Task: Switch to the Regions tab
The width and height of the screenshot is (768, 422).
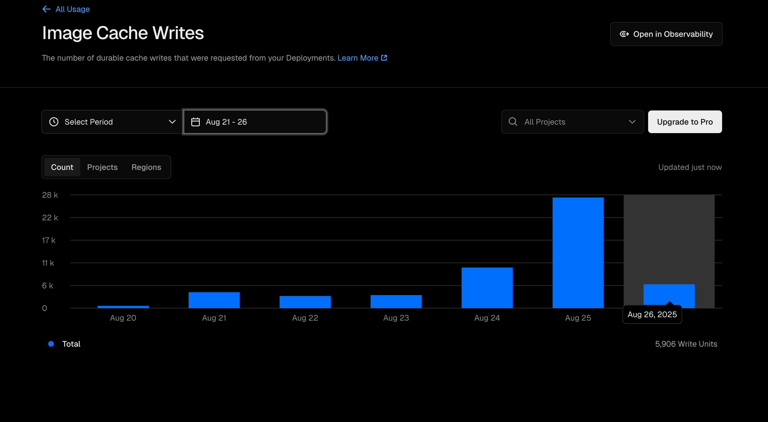Action: 146,167
